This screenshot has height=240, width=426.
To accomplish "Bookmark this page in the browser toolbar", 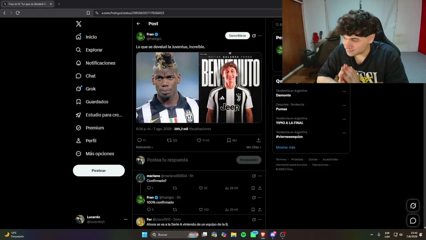I will [x=88, y=13].
